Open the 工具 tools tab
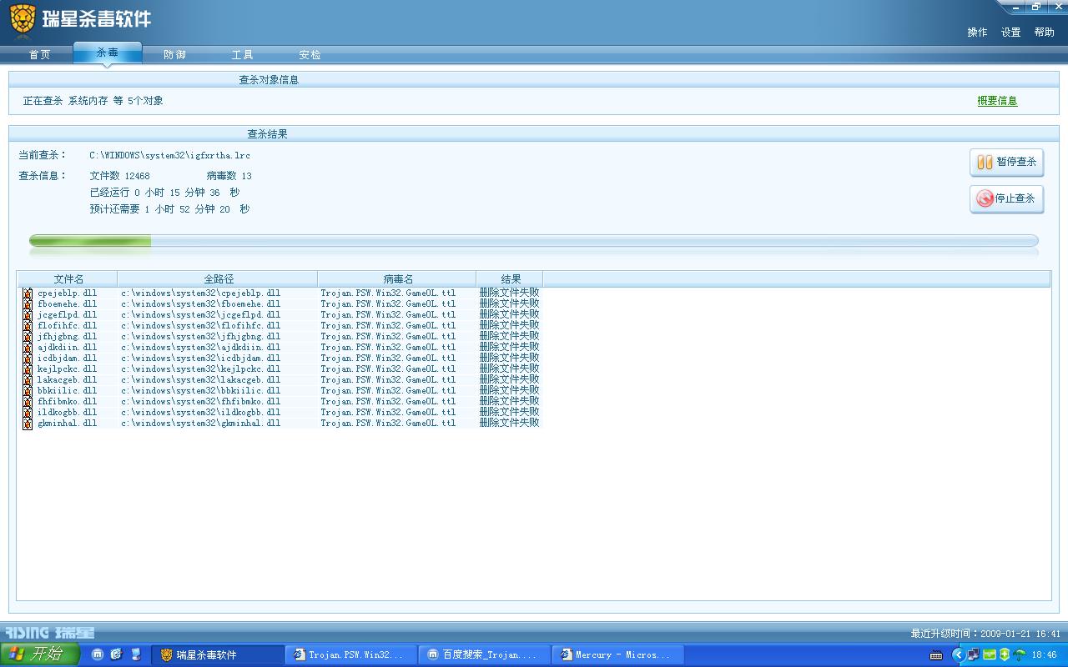The image size is (1068, 667). point(243,55)
